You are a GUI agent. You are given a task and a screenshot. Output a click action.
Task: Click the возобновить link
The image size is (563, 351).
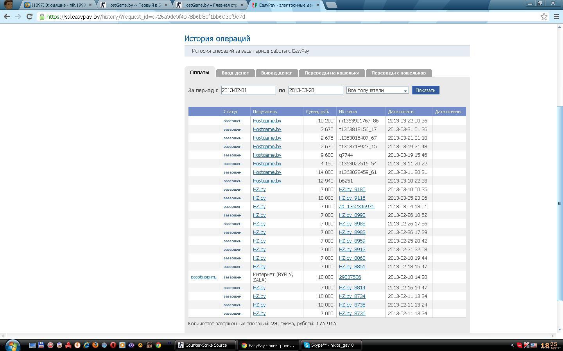pos(203,277)
